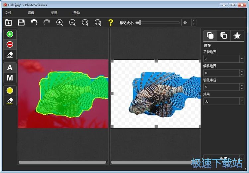Click the save floppy disk icon
This screenshot has height=173, width=249.
tap(21, 23)
